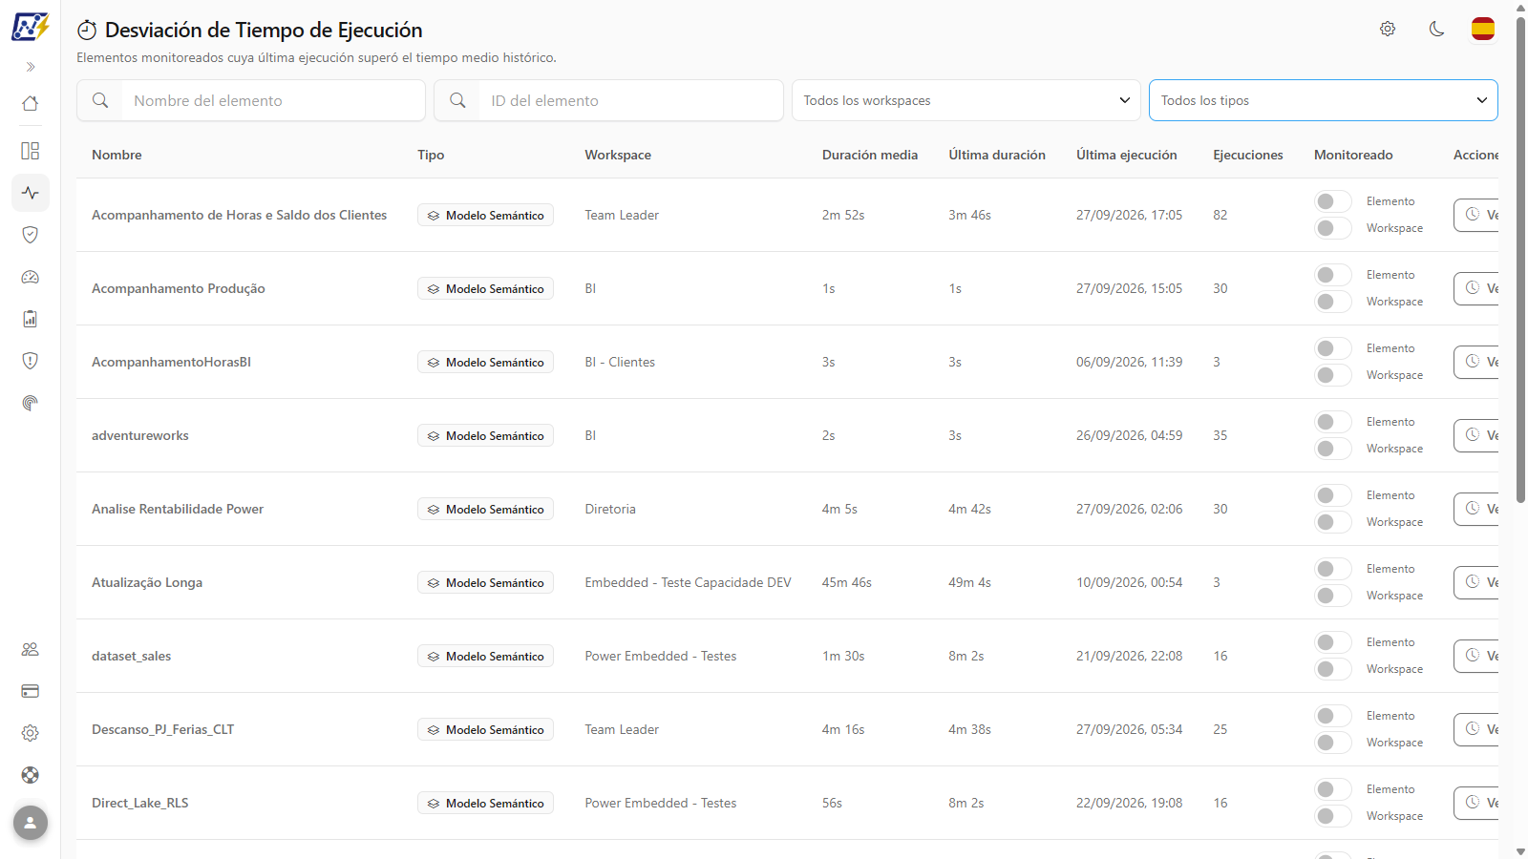This screenshot has width=1528, height=859.
Task: Toggle Workspace monitoring for Acompanhamento de Horas
Action: point(1333,228)
